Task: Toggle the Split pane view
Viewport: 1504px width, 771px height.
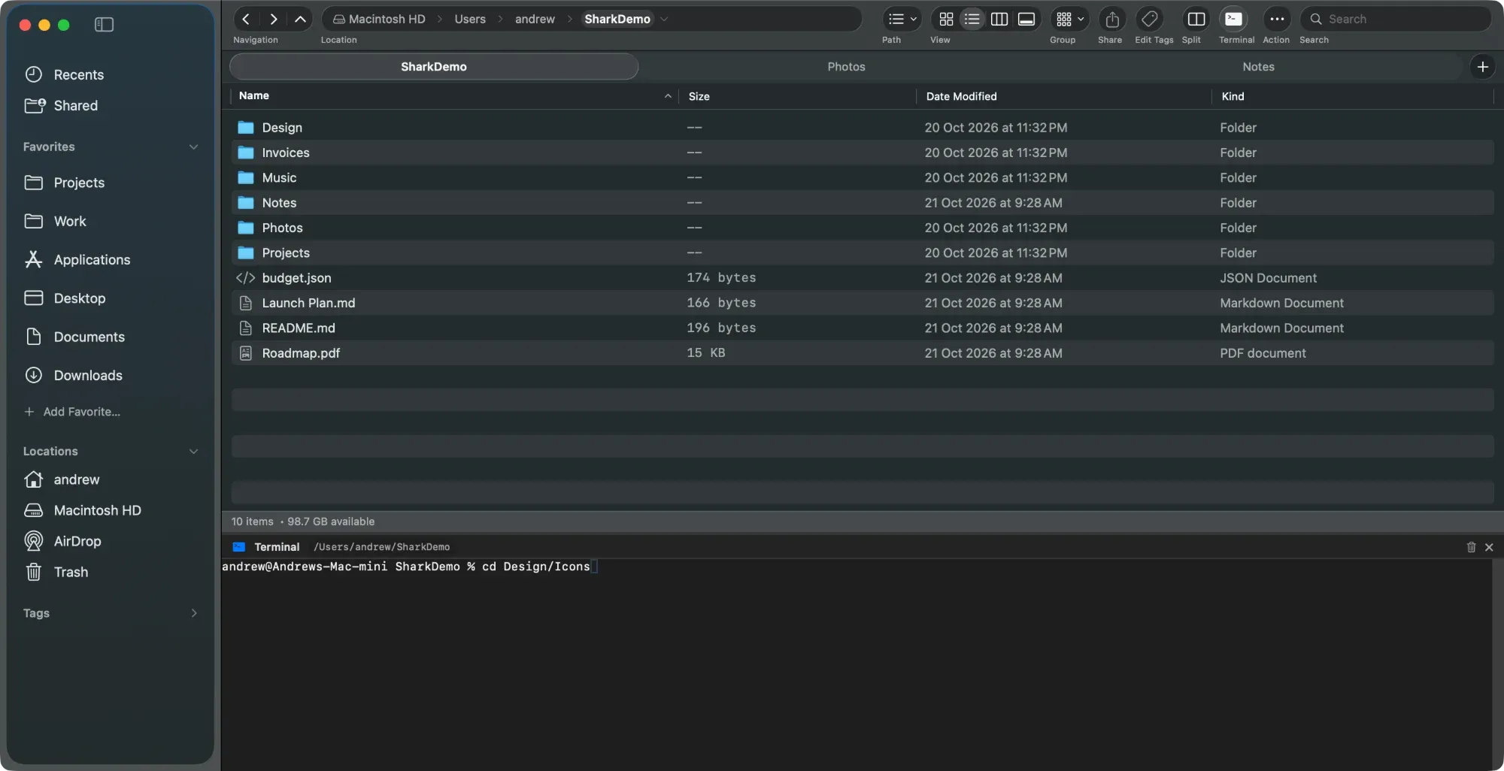Action: (x=1196, y=19)
